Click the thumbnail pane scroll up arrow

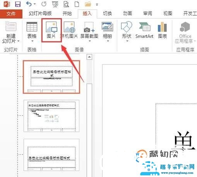[x=89, y=57]
